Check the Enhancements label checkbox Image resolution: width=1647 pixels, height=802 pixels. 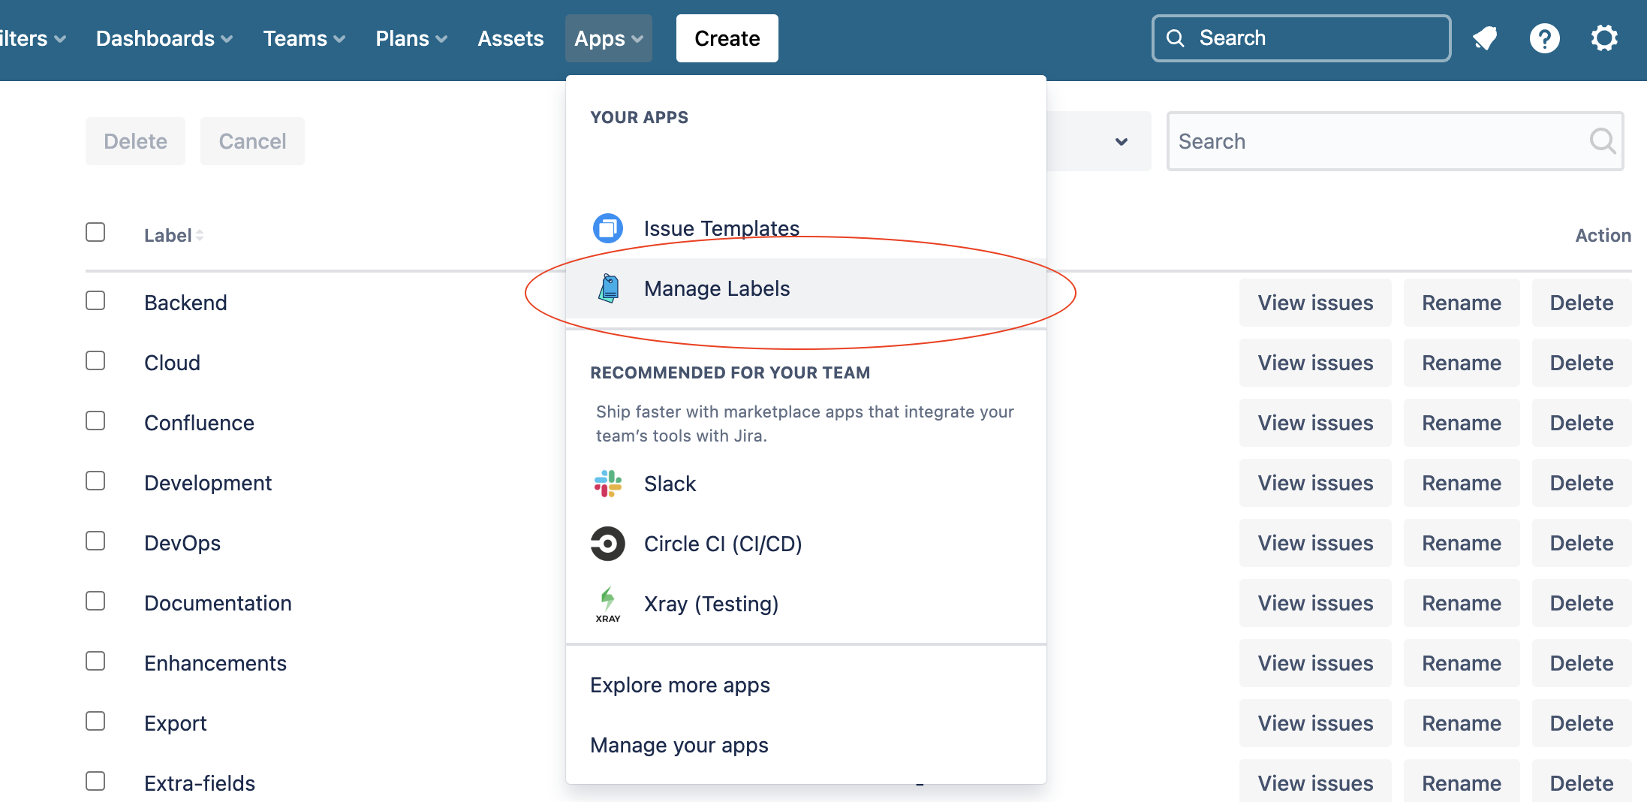coord(95,661)
